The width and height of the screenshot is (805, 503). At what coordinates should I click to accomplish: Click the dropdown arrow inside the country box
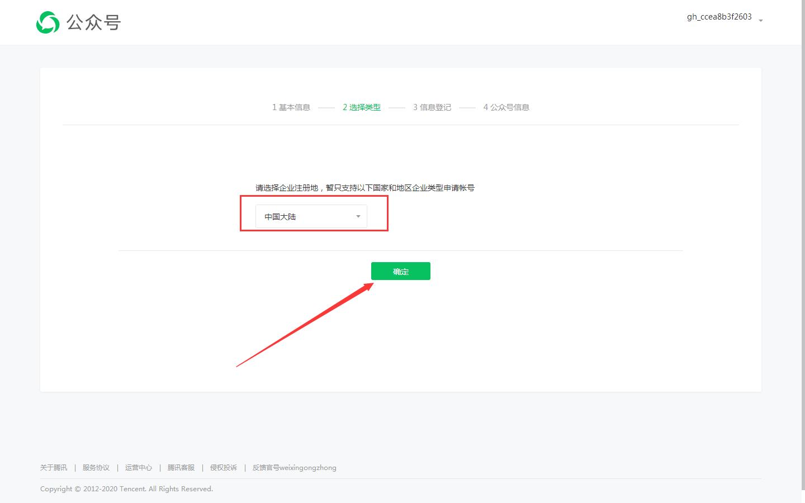pyautogui.click(x=358, y=216)
